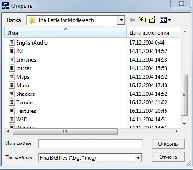The image size is (193, 170).
Task: Click the vertical scrollbar thumb
Action: tap(184, 94)
